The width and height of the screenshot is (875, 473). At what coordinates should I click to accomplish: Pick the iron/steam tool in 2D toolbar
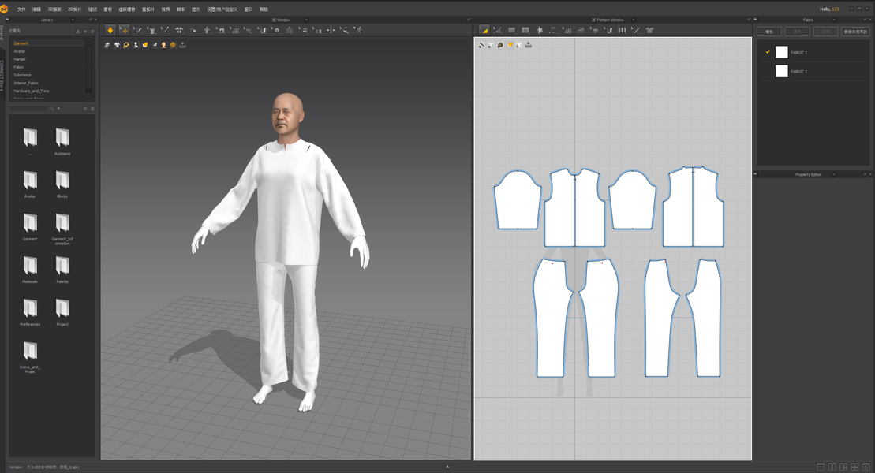[x=581, y=30]
